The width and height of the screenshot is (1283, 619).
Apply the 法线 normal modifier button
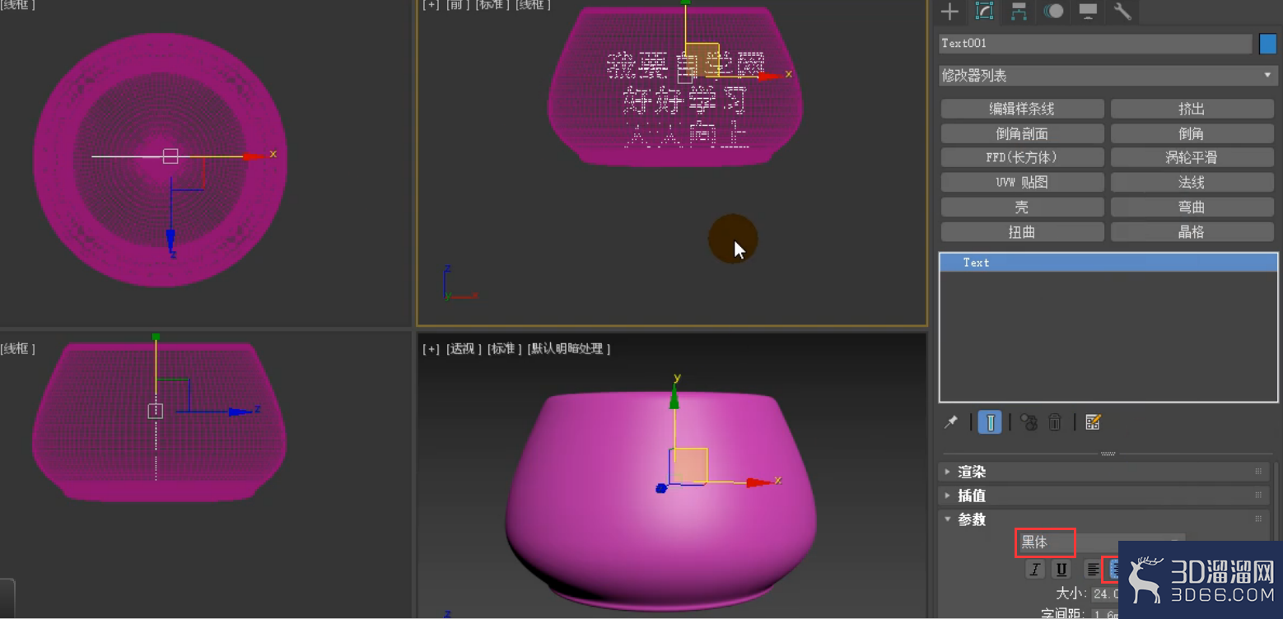click(1192, 182)
